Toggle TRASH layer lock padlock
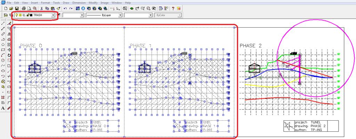The height and width of the screenshot is (139, 356). (x=27, y=15)
